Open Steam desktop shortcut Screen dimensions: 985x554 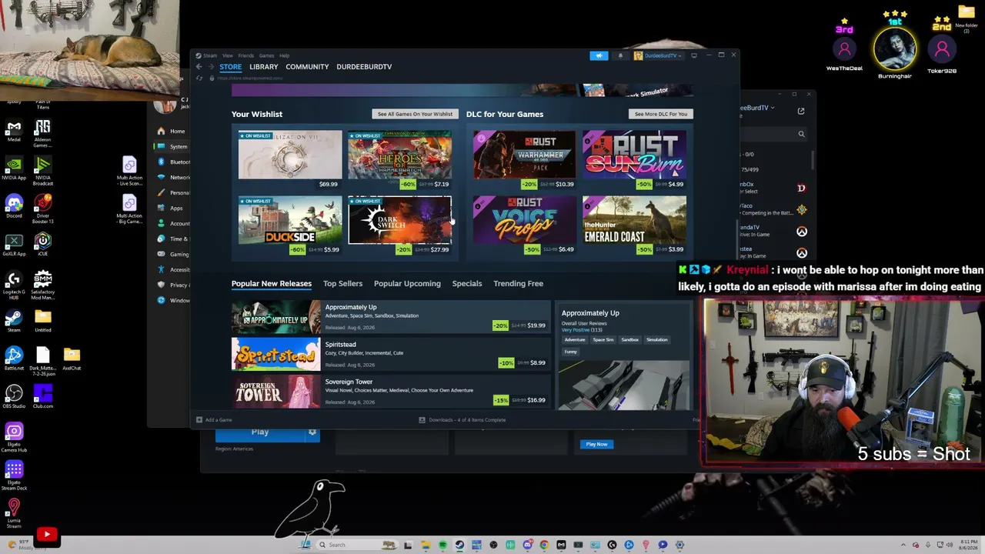(x=14, y=320)
